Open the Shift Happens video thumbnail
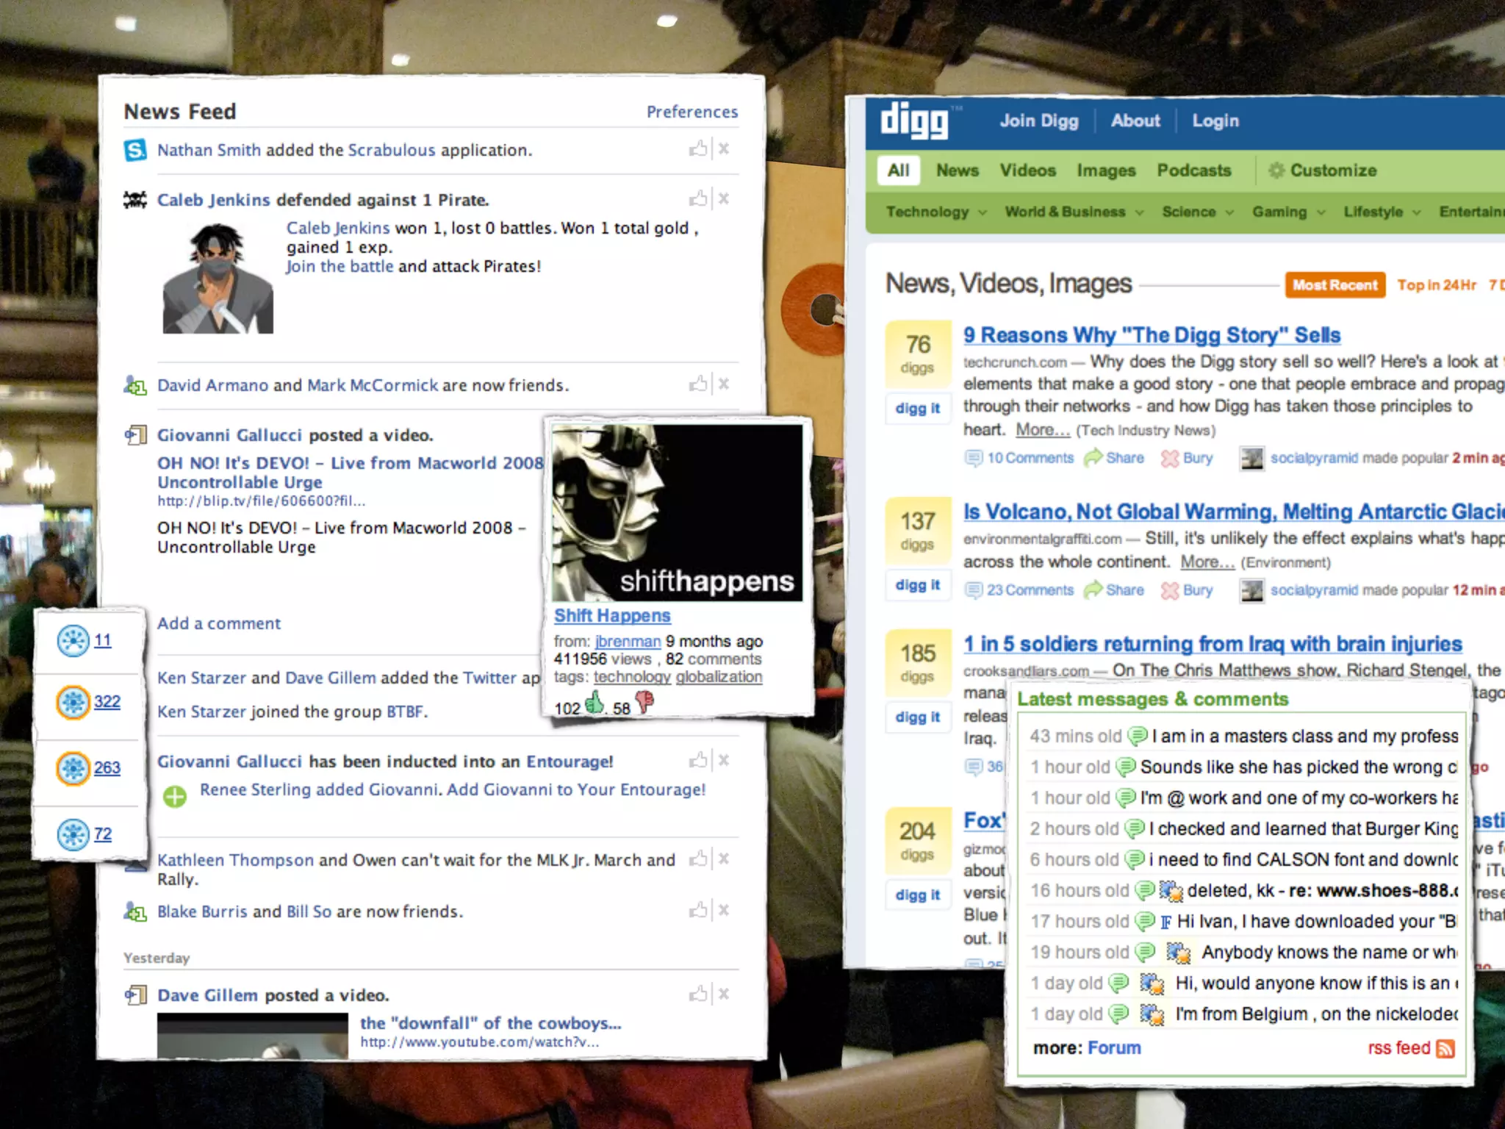1505x1129 pixels. [677, 513]
